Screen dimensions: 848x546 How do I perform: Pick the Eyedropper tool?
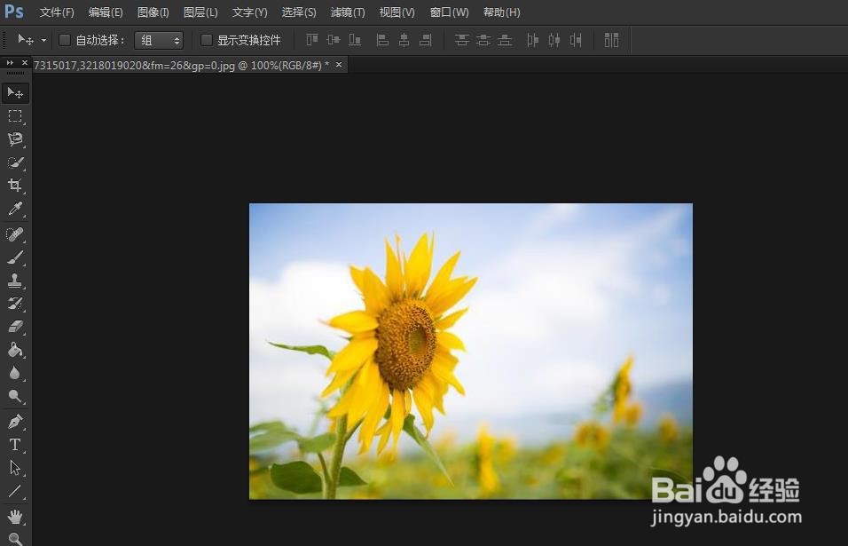click(x=14, y=209)
